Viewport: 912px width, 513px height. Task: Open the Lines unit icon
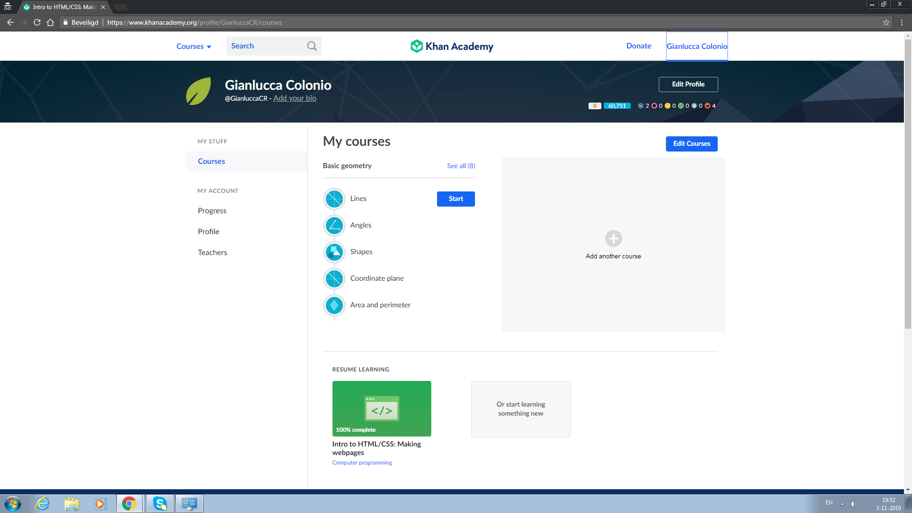(334, 199)
